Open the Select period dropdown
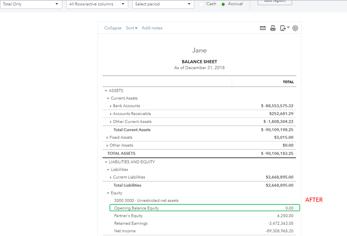This screenshot has height=236, width=347. click(x=163, y=4)
